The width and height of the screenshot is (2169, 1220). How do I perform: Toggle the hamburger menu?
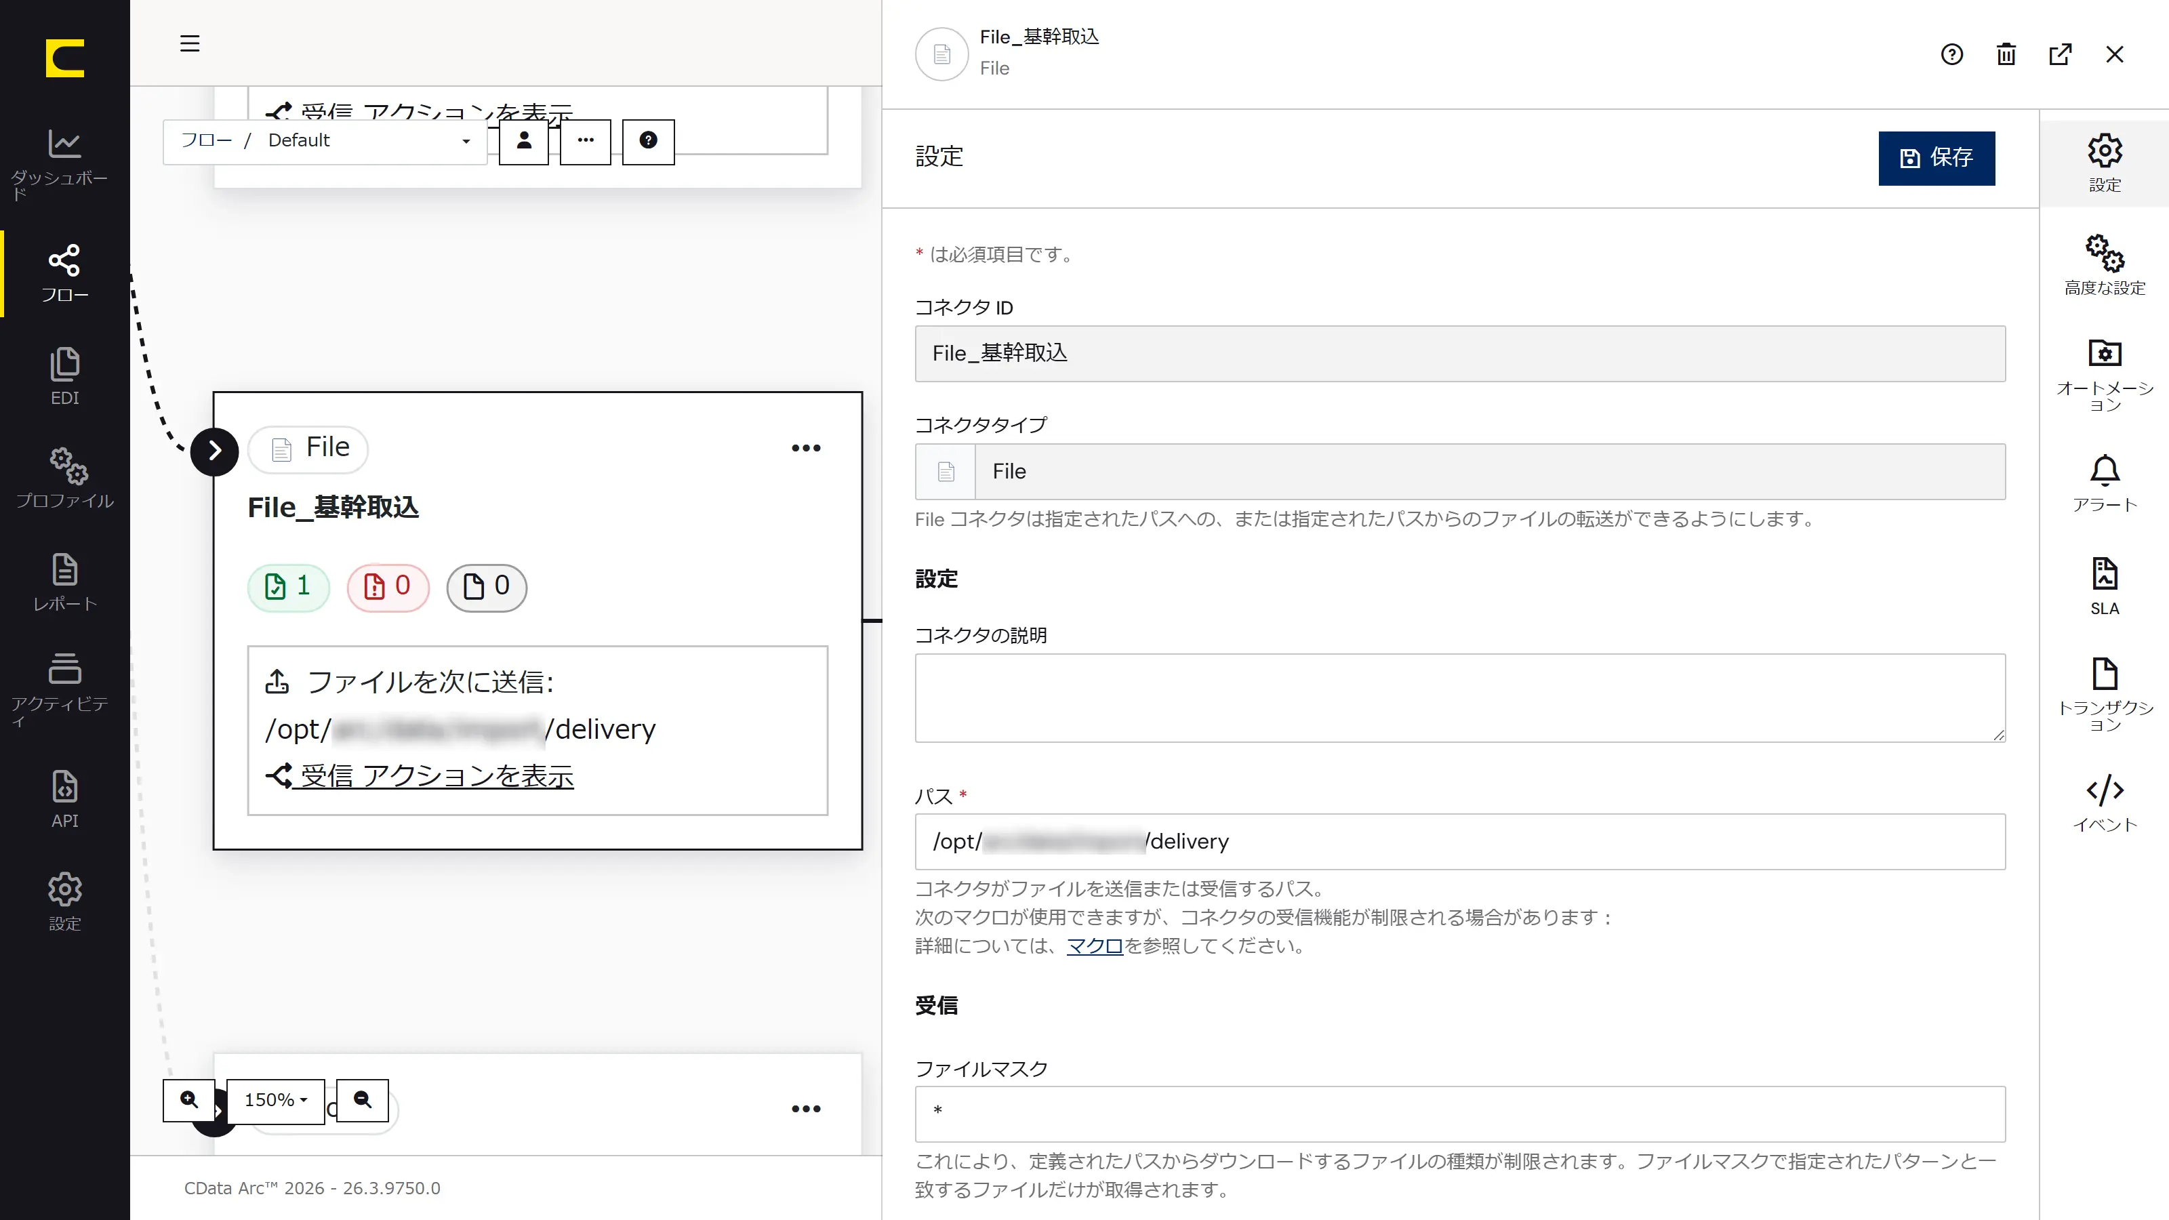(190, 43)
